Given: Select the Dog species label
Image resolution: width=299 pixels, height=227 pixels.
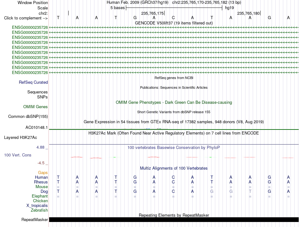Looking at the screenshot, I should pyautogui.click(x=44, y=192).
